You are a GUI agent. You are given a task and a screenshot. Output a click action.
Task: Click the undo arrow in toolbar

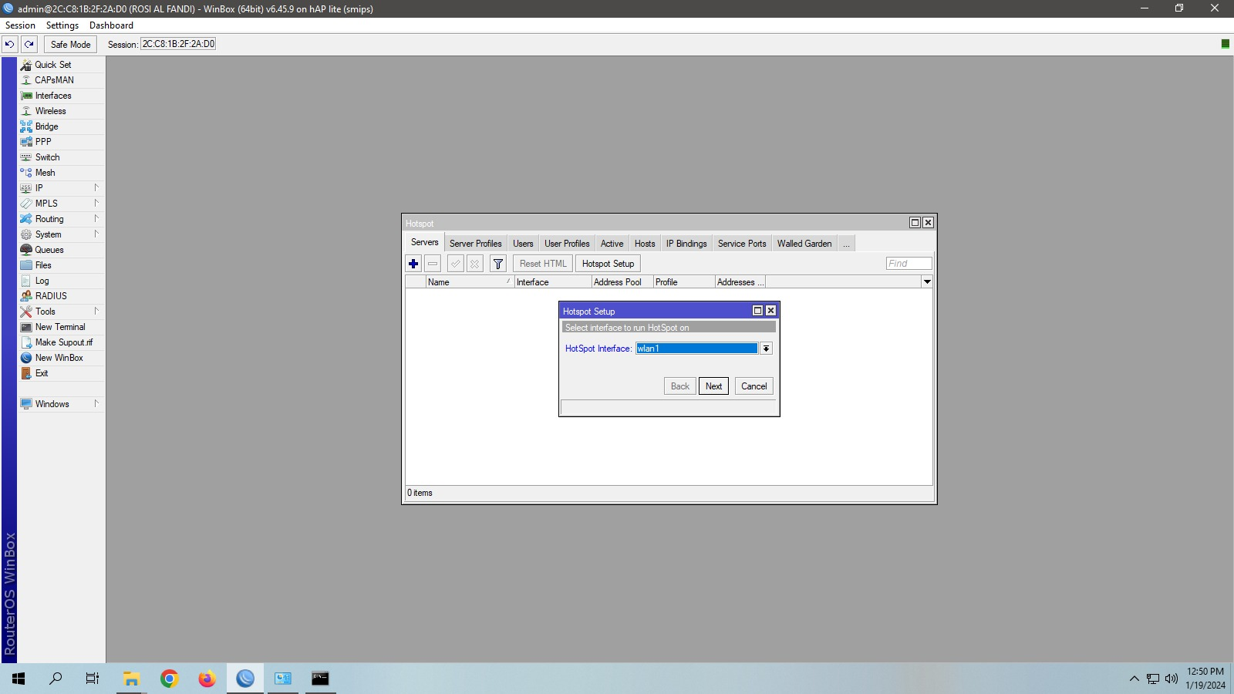coord(9,44)
